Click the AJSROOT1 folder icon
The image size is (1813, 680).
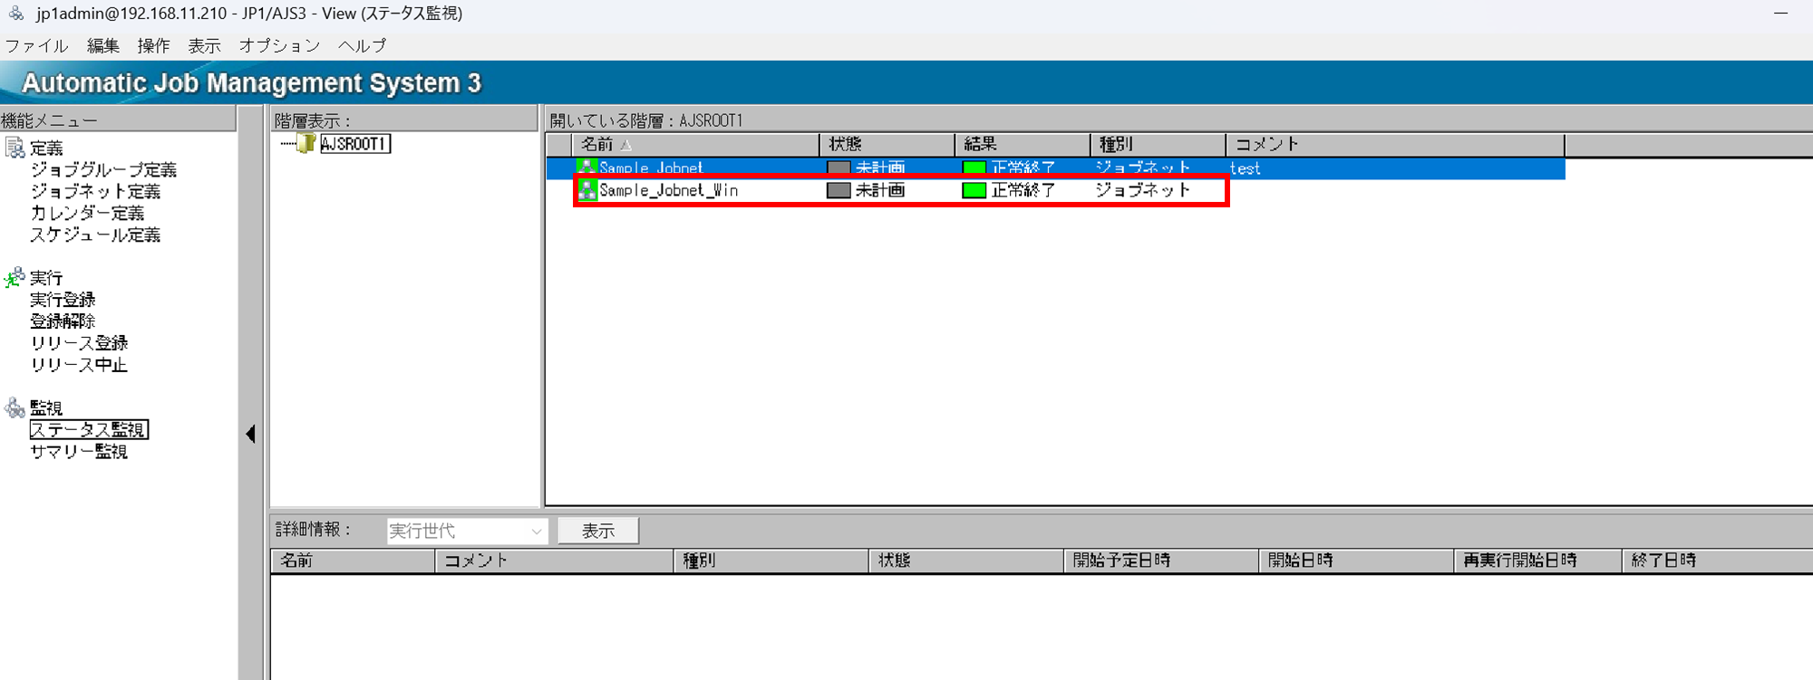pos(306,144)
